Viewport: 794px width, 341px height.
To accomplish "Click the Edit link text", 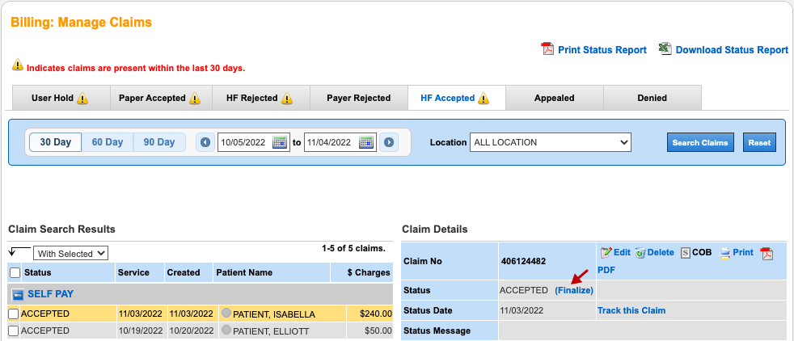I will click(622, 252).
